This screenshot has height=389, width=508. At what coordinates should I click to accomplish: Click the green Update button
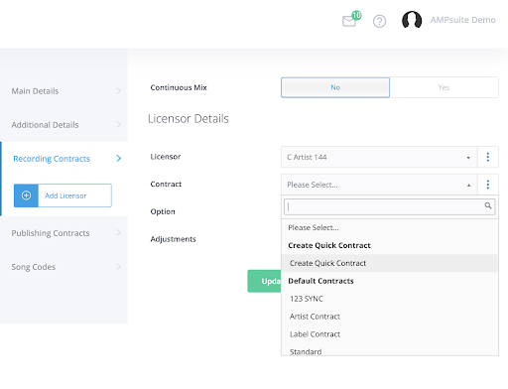(x=264, y=281)
